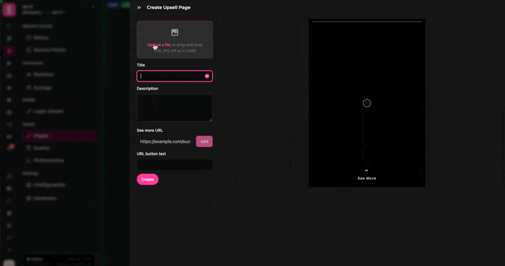505x266 pixels.
Task: Click the up chevron above See More
Action: point(367,170)
